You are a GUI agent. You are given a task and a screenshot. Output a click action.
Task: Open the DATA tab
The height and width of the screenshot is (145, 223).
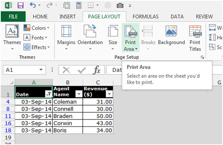coord(177,17)
